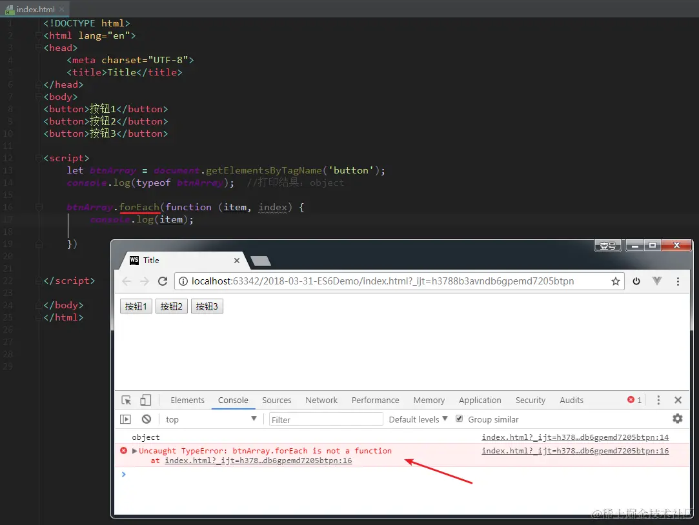Switch to the Elements tab
The width and height of the screenshot is (699, 525).
[x=187, y=401]
